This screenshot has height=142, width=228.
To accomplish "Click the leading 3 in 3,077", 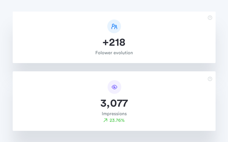I will (x=103, y=103).
